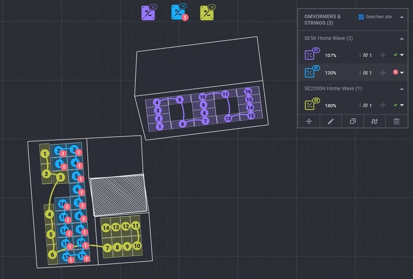The height and width of the screenshot is (279, 413).
Task: Click the Omvormers & Strings (3) title
Action: [x=322, y=20]
